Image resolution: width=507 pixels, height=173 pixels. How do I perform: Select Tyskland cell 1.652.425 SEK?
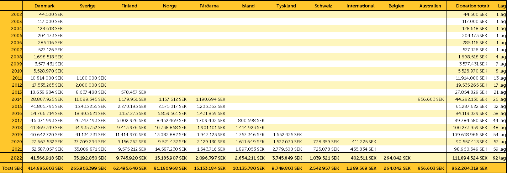(287, 134)
